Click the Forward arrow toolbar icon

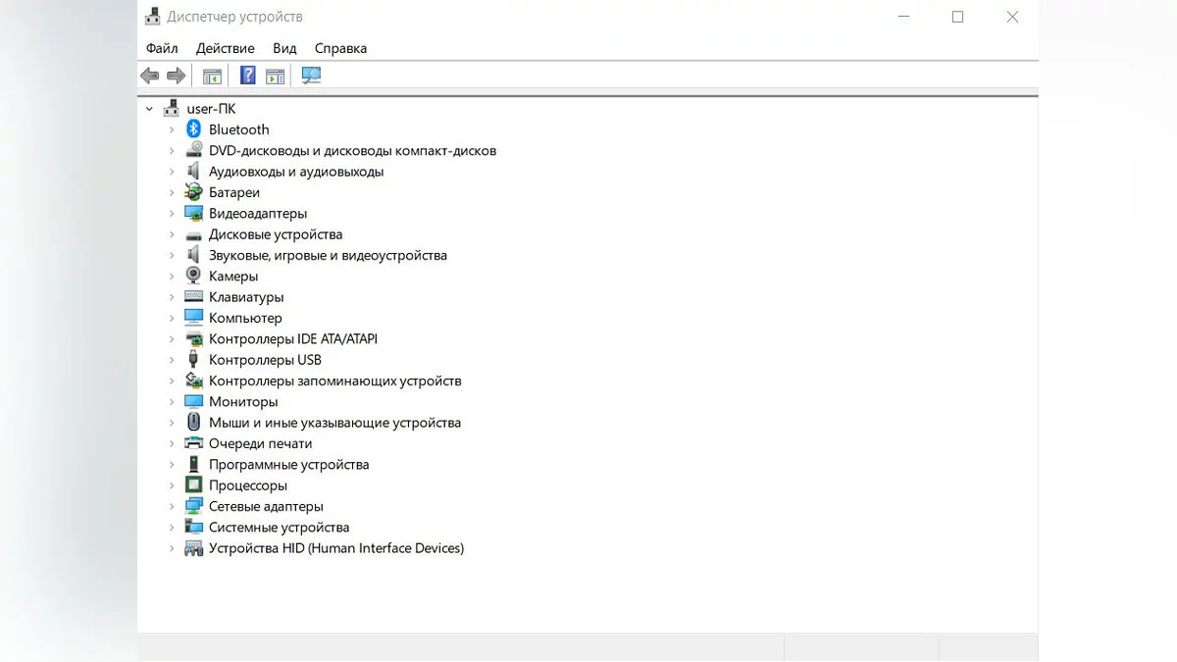177,76
